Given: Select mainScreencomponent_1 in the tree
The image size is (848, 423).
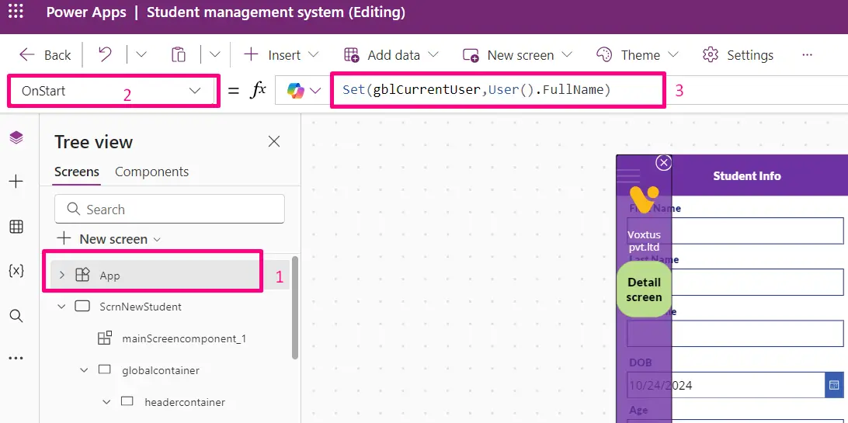Looking at the screenshot, I should (184, 338).
